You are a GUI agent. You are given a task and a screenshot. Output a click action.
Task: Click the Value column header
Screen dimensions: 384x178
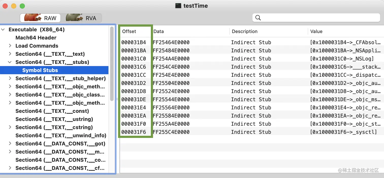click(316, 31)
